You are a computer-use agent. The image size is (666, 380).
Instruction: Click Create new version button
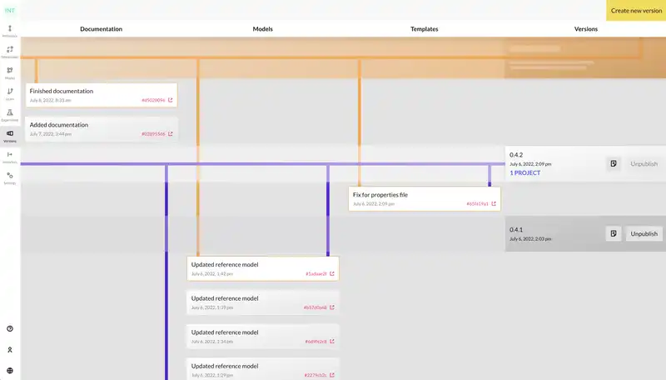[636, 11]
